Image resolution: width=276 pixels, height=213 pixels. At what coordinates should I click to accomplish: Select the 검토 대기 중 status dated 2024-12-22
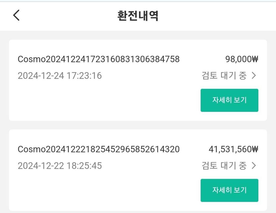click(224, 166)
